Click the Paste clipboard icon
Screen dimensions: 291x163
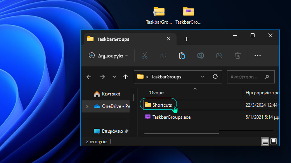(x=182, y=55)
